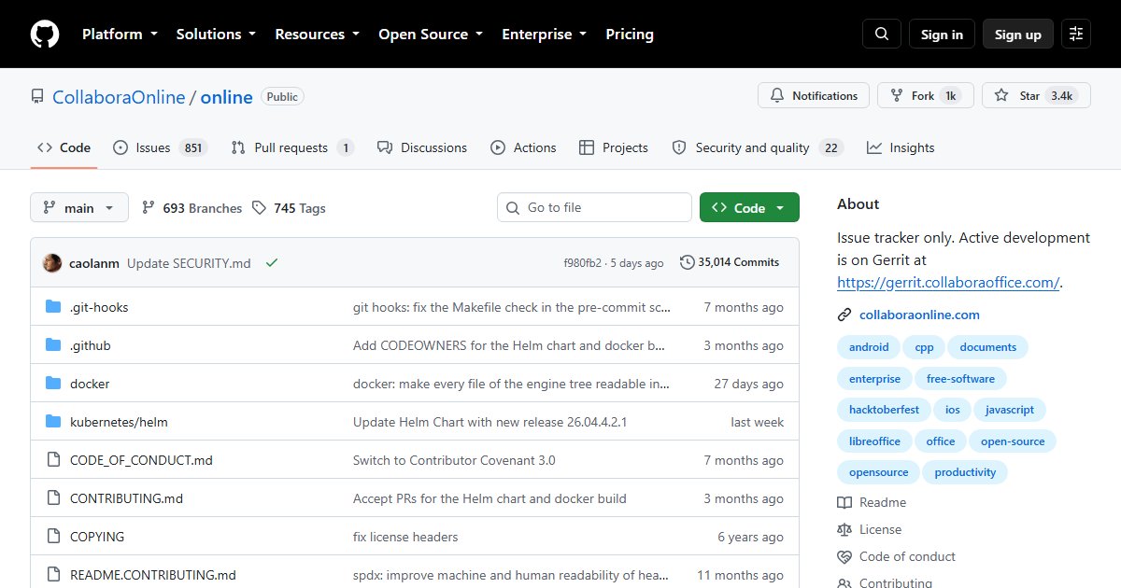This screenshot has height=588, width=1121.
Task: Open the Issues tab
Action: [160, 147]
